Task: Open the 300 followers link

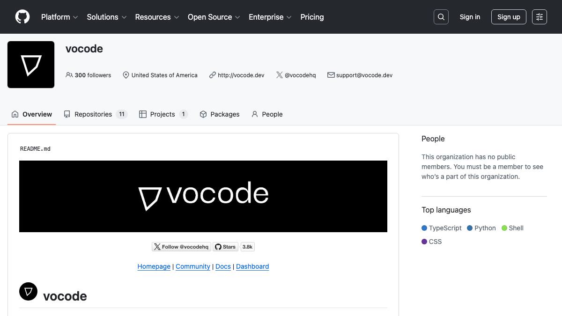Action: pos(89,75)
